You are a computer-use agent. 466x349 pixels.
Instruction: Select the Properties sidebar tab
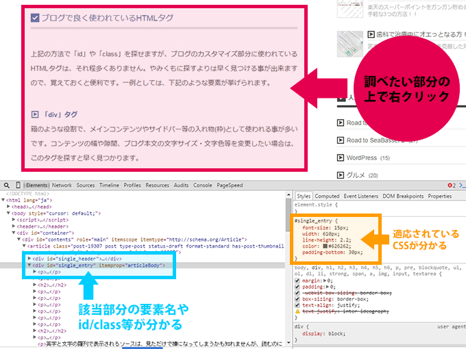[440, 196]
